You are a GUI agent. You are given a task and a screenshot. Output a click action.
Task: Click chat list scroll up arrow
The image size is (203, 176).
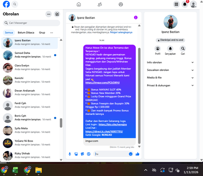[x=61, y=40]
